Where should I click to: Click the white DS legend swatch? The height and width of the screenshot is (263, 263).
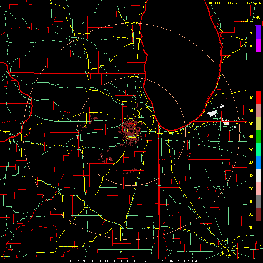pos(258,175)
